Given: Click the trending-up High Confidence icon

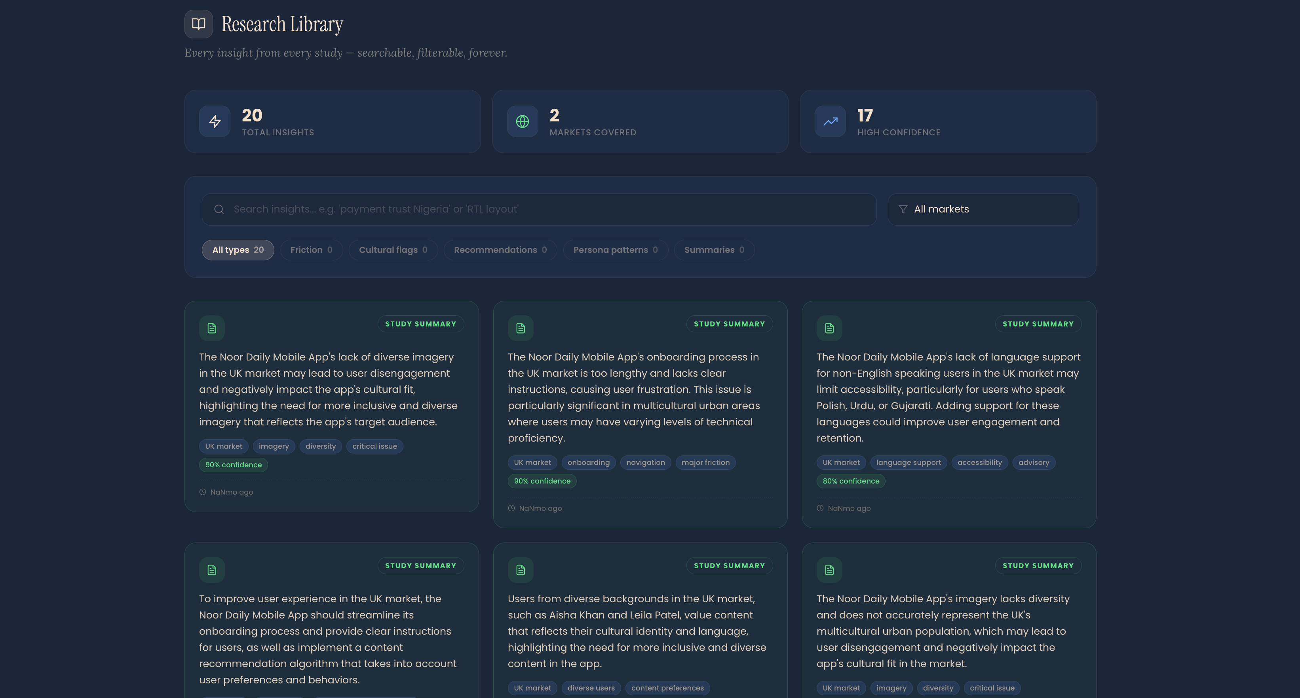Looking at the screenshot, I should [x=830, y=121].
